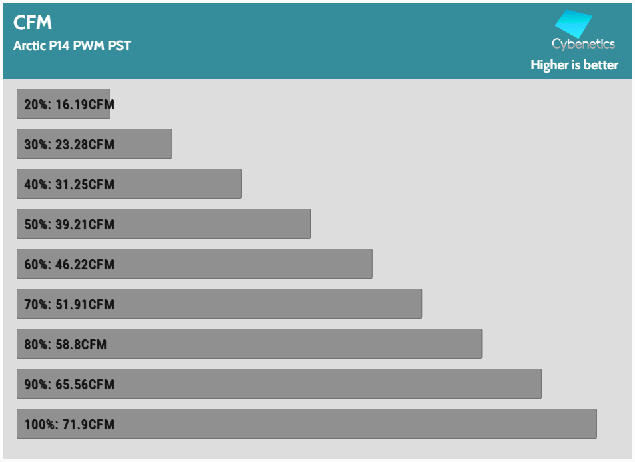
Task: Click the Cybenetics wordmark text
Action: (x=583, y=44)
